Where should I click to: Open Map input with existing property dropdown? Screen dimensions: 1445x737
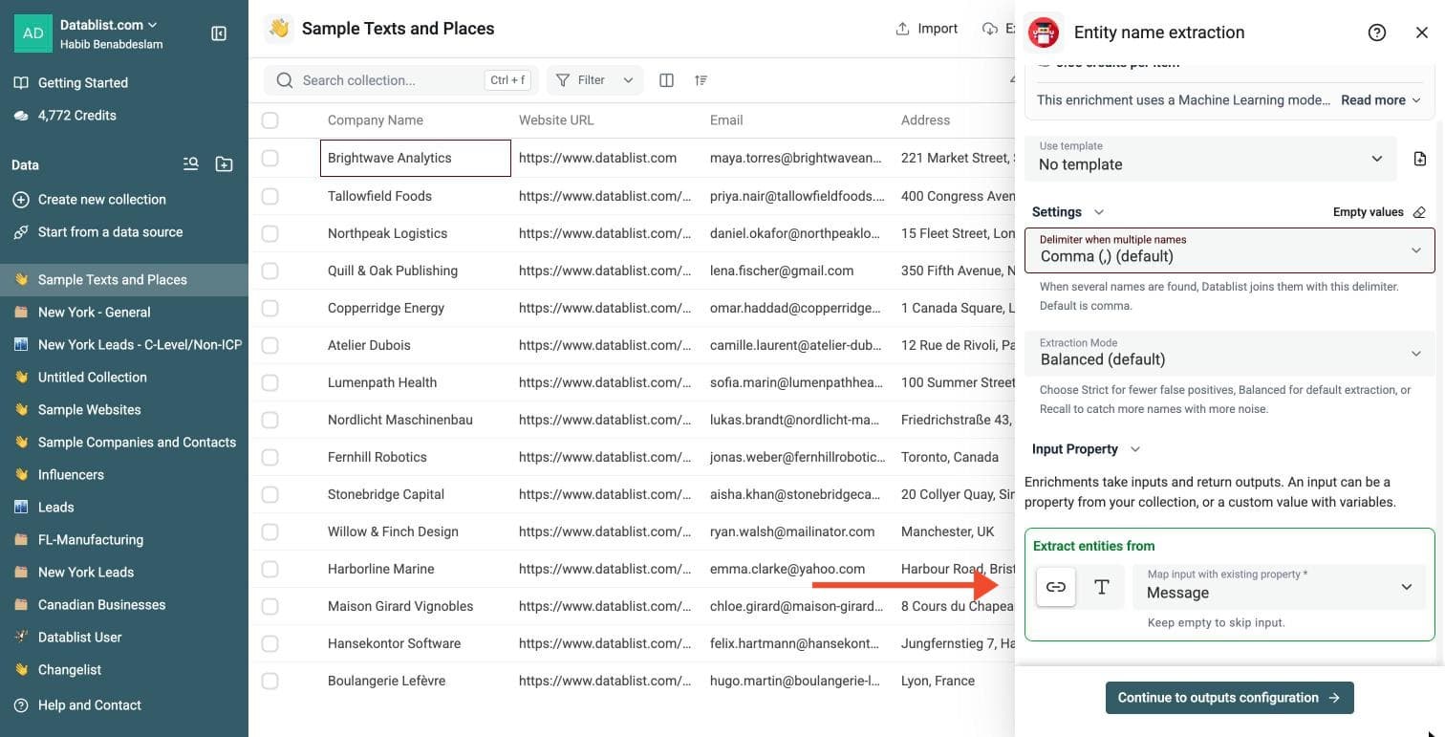pyautogui.click(x=1280, y=587)
